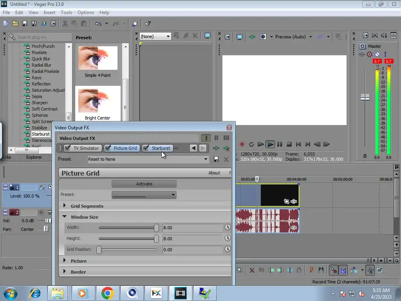This screenshot has width=401, height=301.
Task: Toggle the Picture Grid checkbox
Action: (x=108, y=148)
